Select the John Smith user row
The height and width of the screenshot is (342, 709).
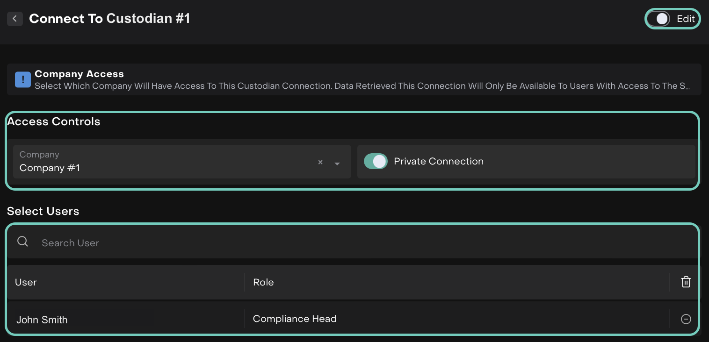(x=42, y=320)
